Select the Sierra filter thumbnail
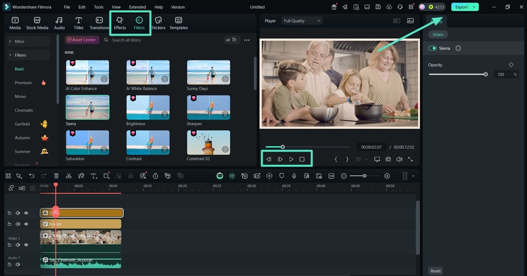This screenshot has height=276, width=527. pos(87,107)
